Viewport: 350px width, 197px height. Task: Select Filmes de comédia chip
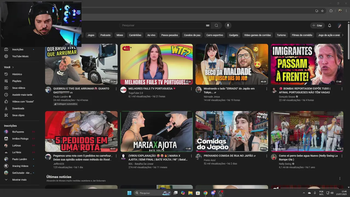coord(302,35)
